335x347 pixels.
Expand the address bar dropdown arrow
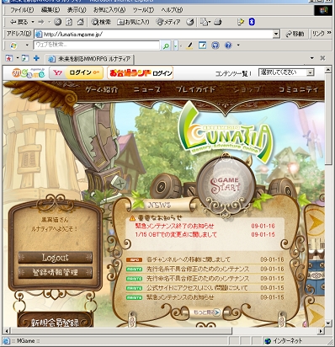[276, 34]
